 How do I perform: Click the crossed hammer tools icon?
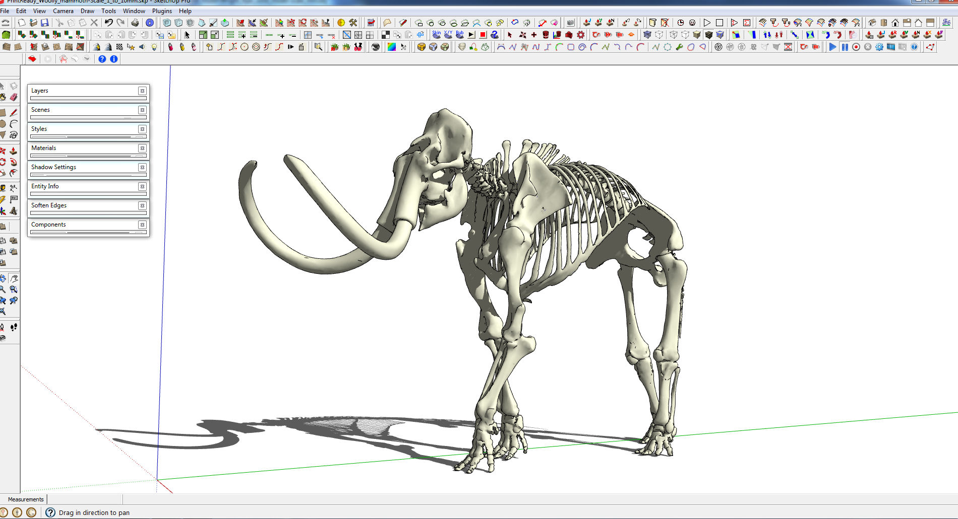click(x=353, y=23)
